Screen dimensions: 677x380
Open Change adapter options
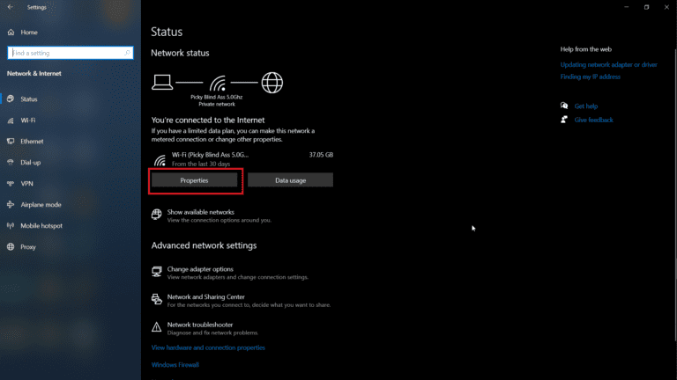click(200, 269)
